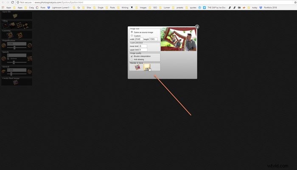297x170 pixels.
Task: Click the Stretch value field
Action: coord(17,70)
